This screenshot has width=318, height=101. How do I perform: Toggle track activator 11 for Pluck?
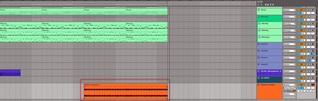pyautogui.click(x=301, y=10)
